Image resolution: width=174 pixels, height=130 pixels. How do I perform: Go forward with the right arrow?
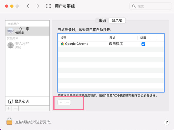click(x=37, y=6)
